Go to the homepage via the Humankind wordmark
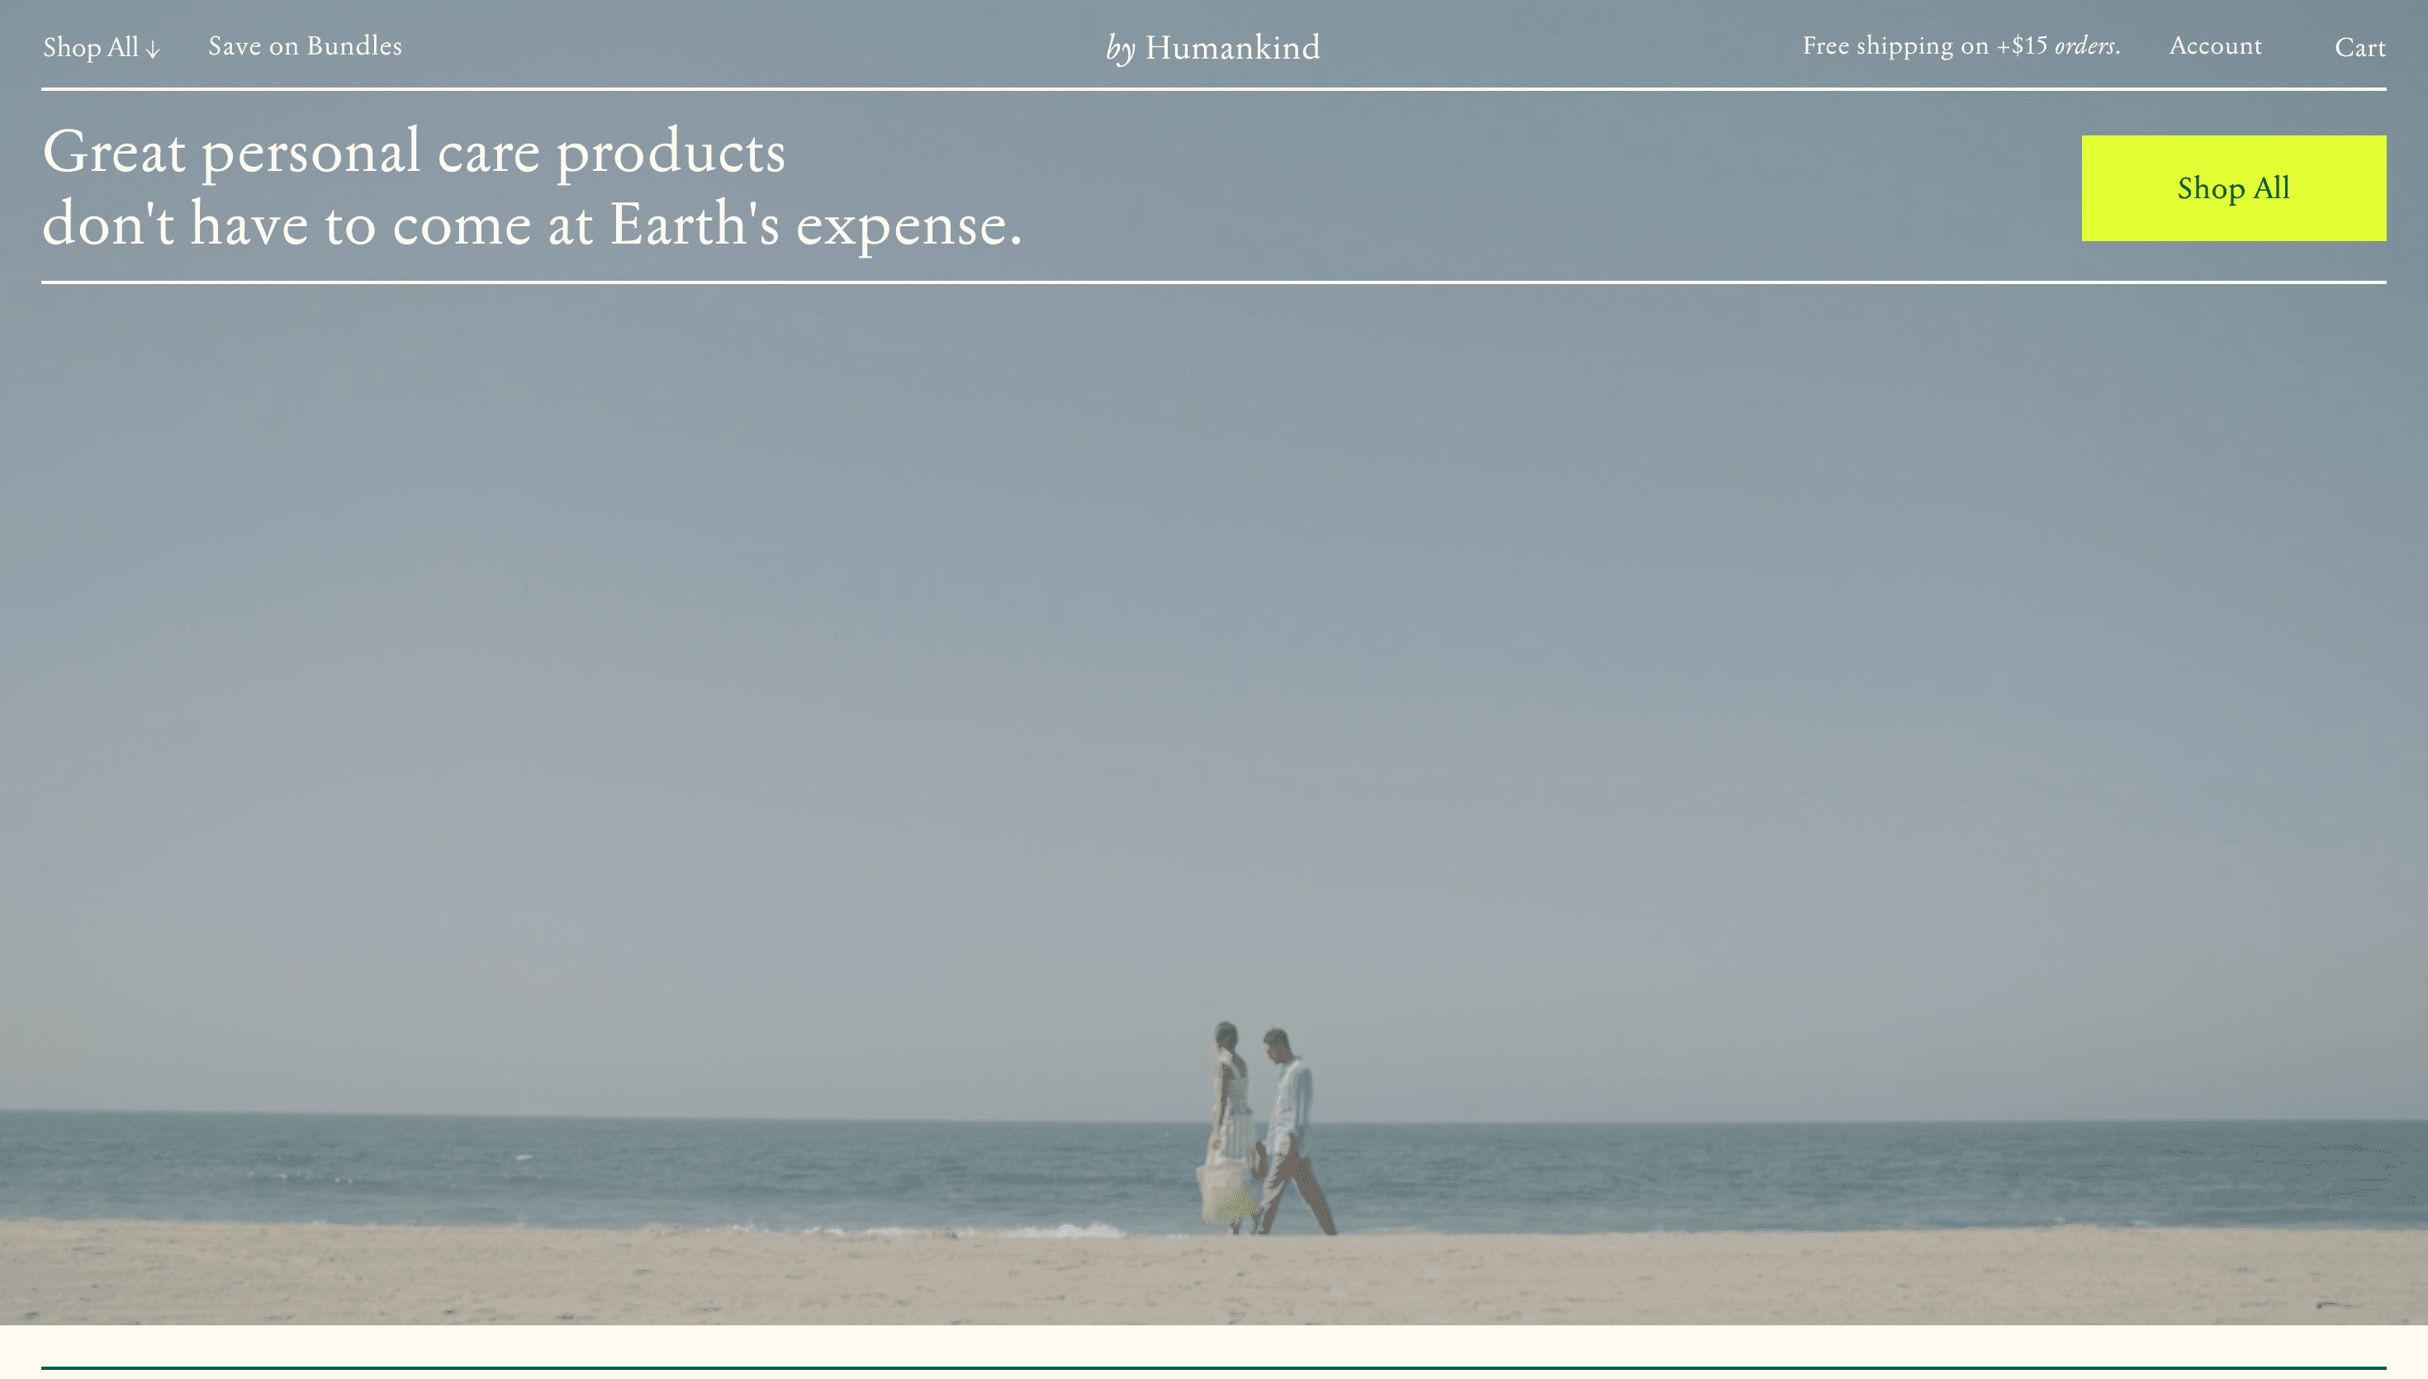The image size is (2428, 1379). (x=1213, y=46)
